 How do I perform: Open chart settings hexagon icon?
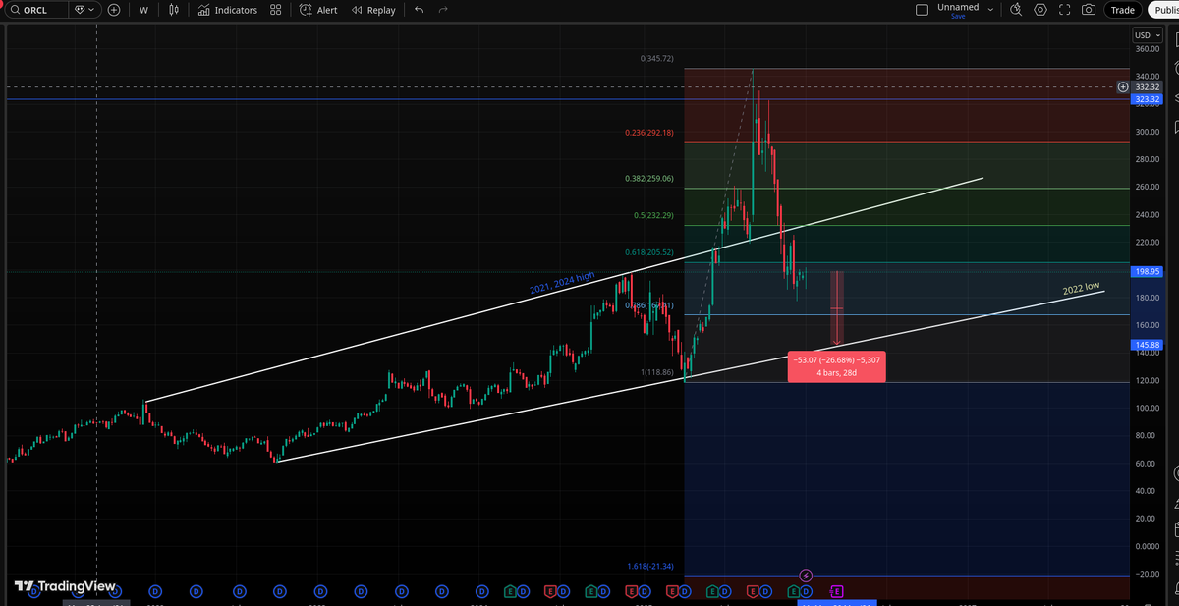(x=1040, y=10)
